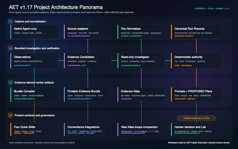
Task: Select the Bundle Compiler card
Action: [x=34, y=94]
